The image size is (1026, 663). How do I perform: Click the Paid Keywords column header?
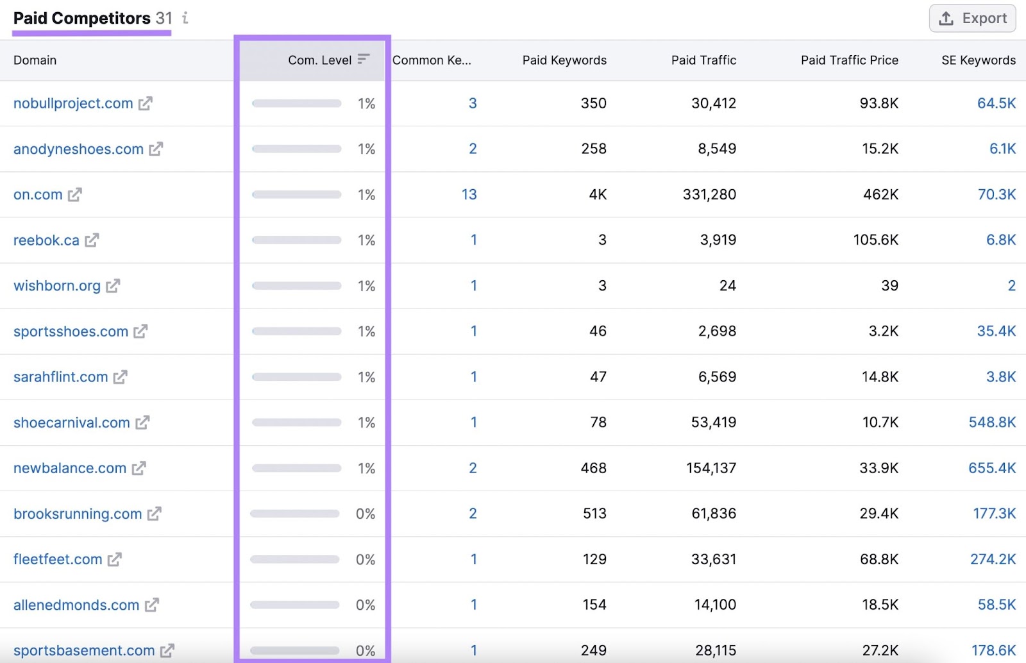click(x=564, y=60)
